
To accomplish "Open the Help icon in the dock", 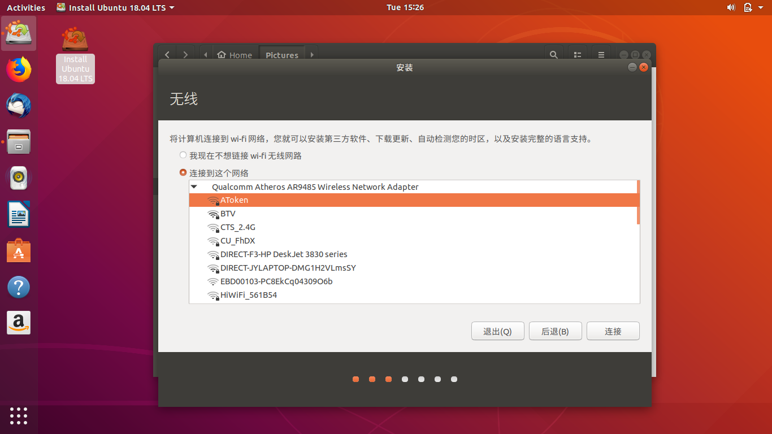I will 19,287.
